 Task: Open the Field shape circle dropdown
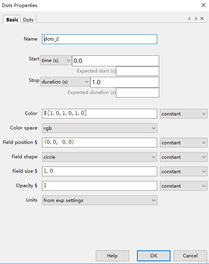[100, 157]
